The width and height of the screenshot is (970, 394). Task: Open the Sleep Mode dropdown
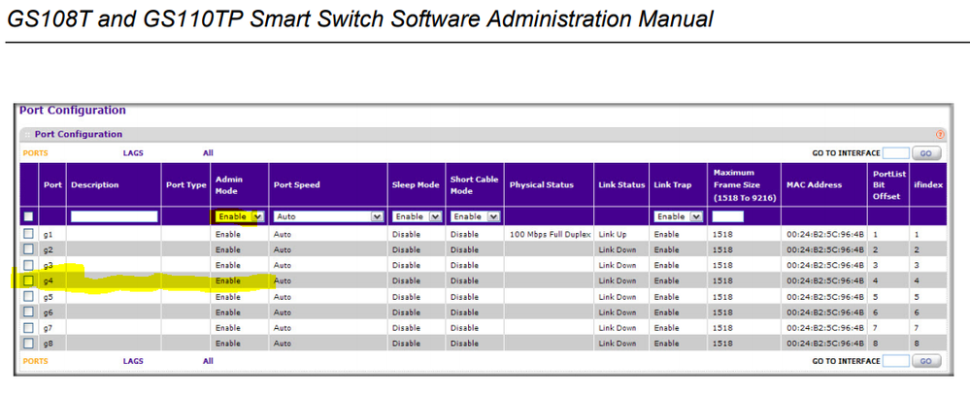point(417,216)
